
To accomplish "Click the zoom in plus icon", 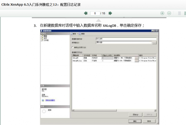I will click(162, 13).
